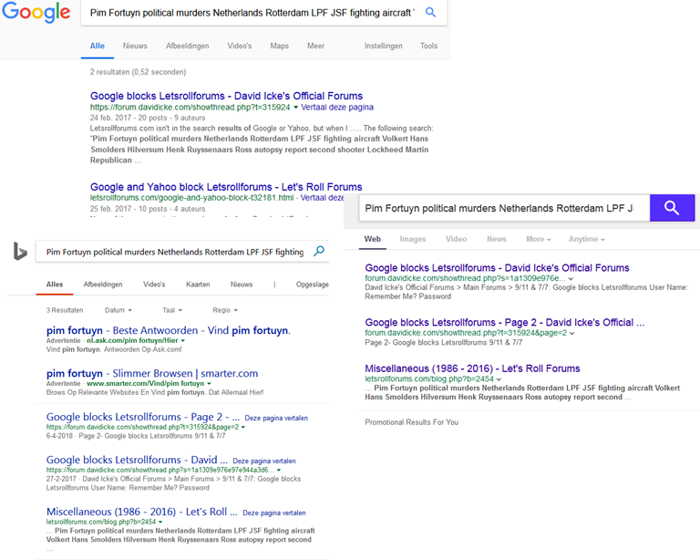Screen dimensions: 700x560
Task: Open Google's Tools option
Action: tap(428, 46)
